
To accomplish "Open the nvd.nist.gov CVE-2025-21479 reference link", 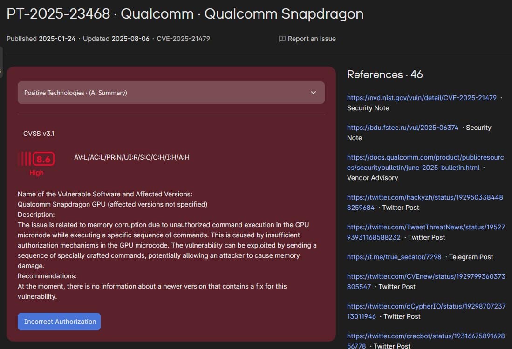I will [x=422, y=98].
